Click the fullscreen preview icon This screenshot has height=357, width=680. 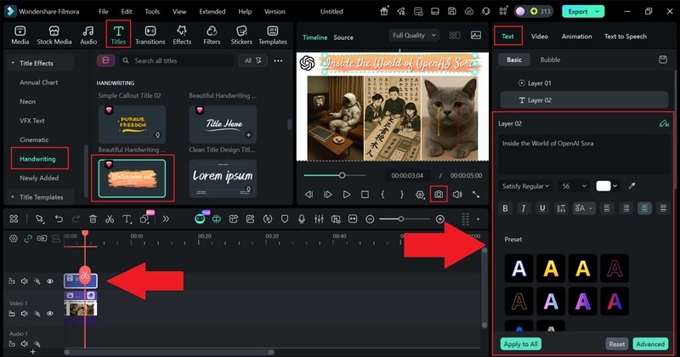[476, 195]
